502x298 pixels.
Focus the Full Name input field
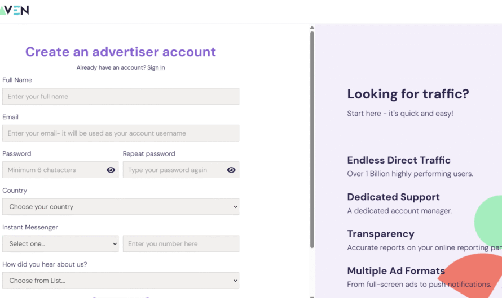pyautogui.click(x=120, y=97)
